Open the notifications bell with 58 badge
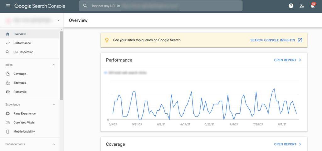Image resolution: width=322 pixels, height=151 pixels. pyautogui.click(x=313, y=6)
